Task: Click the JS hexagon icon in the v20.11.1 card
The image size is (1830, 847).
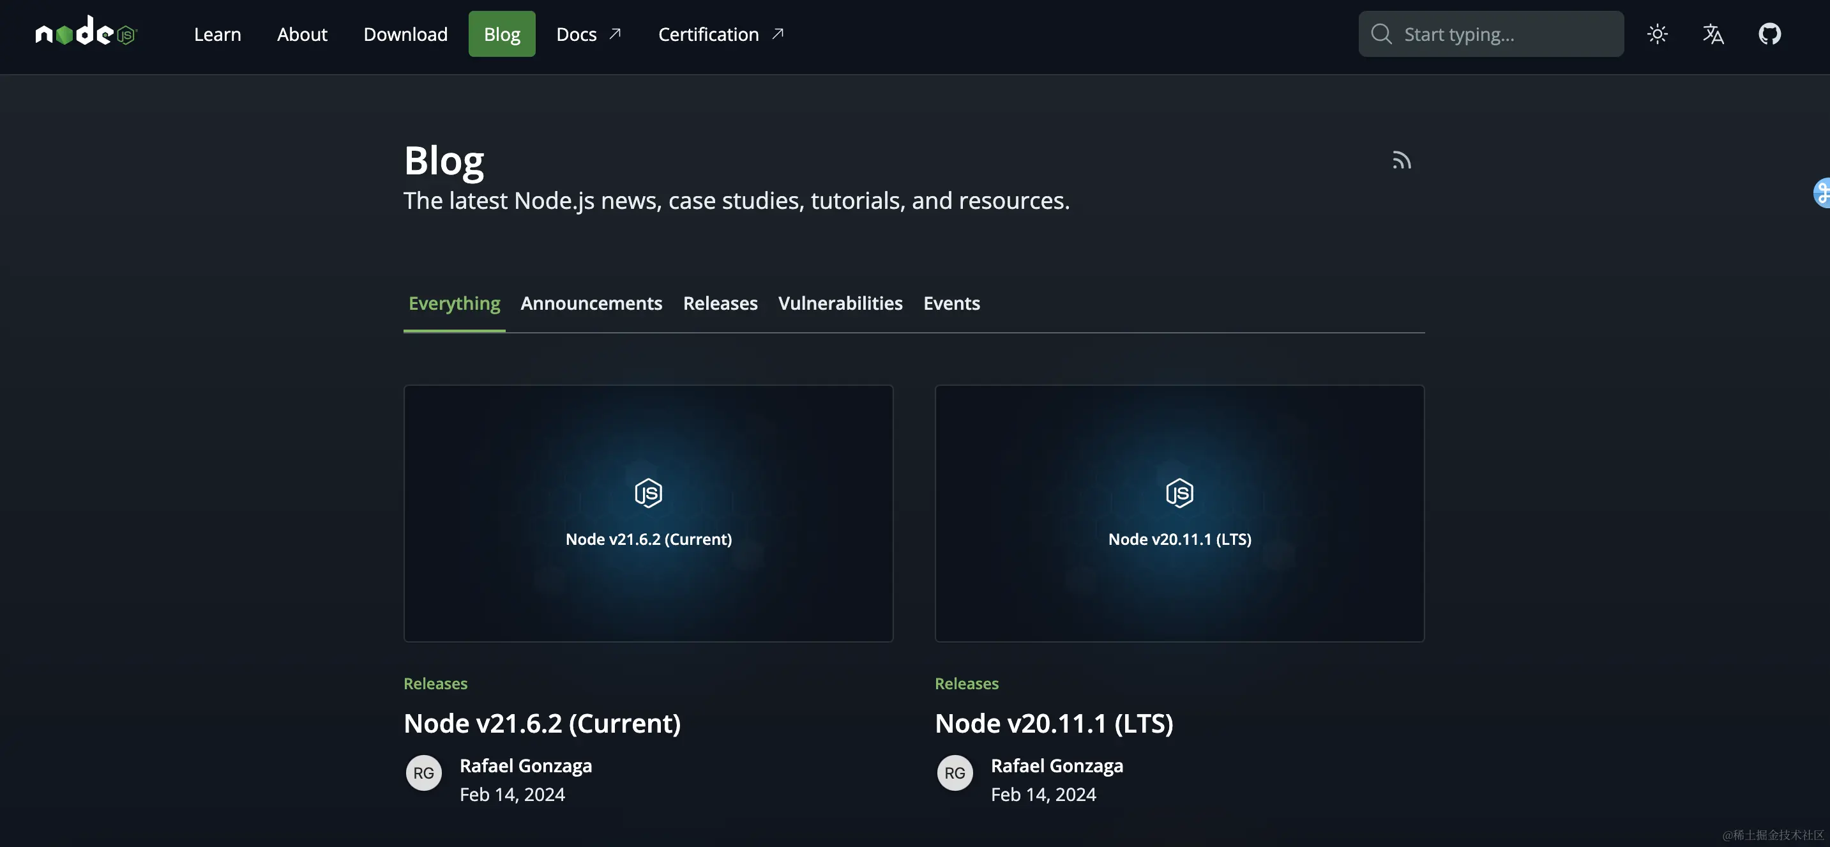Action: (x=1180, y=493)
